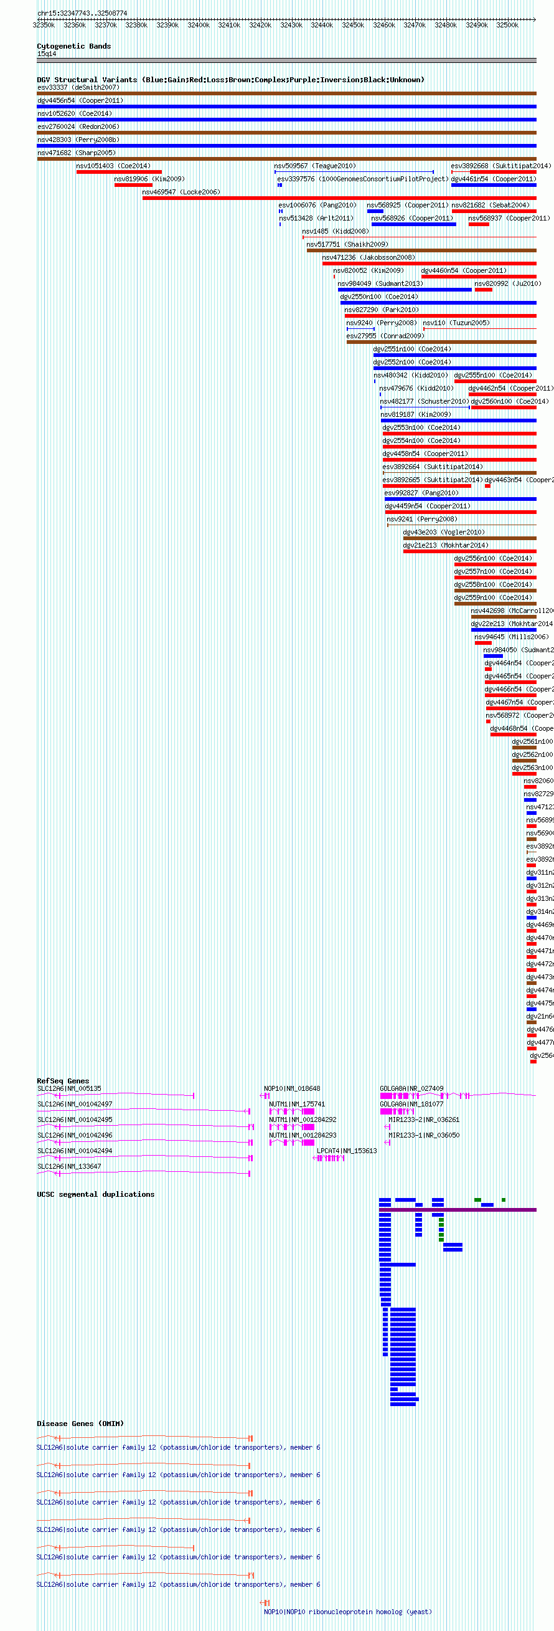Open OMIM NOP10 ribonucleoprotein homolog link

pos(347,1611)
